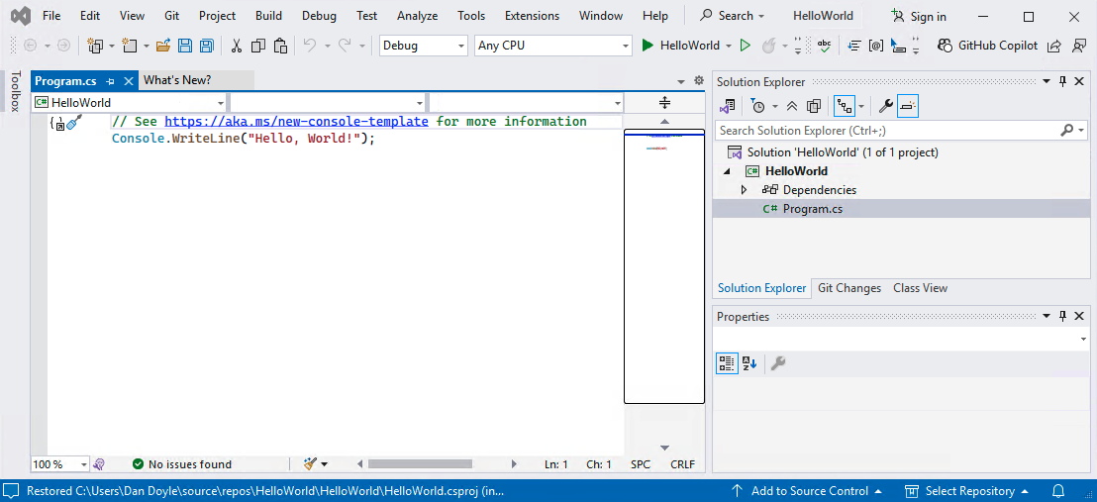Collapse the HelloWorld project node
The width and height of the screenshot is (1097, 502).
726,171
